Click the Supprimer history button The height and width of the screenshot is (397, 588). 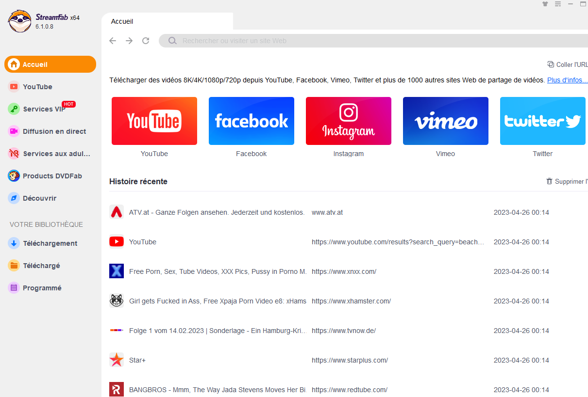pyautogui.click(x=567, y=181)
